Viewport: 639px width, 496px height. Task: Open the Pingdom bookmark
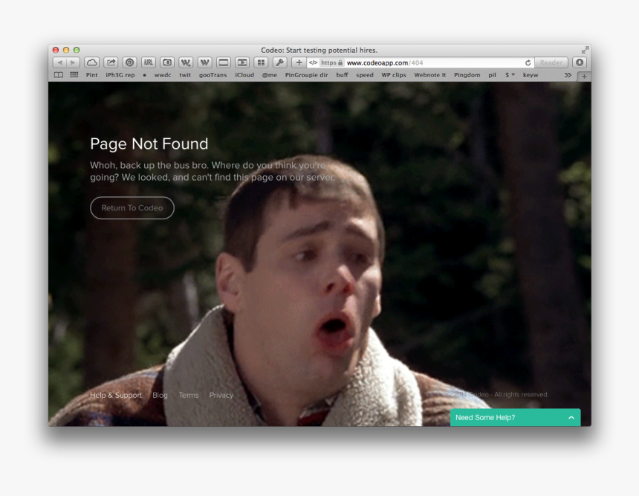[x=467, y=75]
